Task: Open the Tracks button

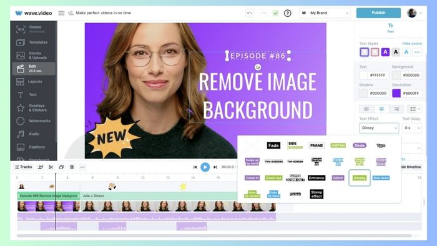Action: [24, 167]
